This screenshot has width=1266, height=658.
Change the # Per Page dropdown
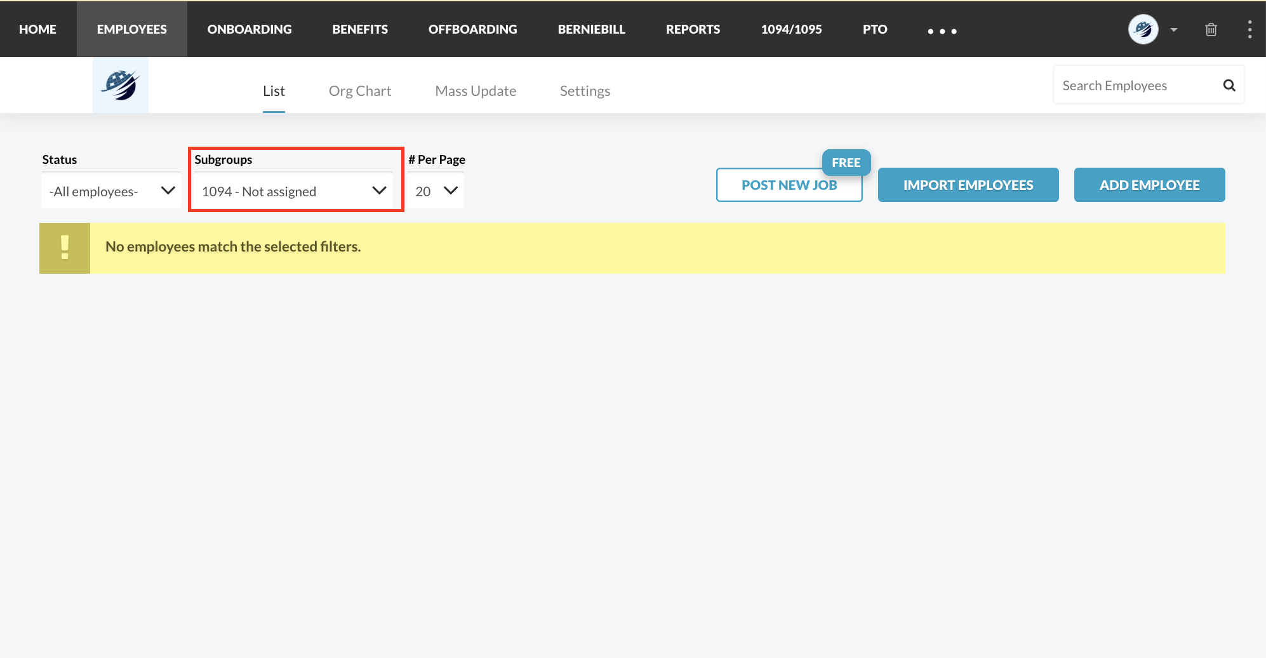point(436,191)
